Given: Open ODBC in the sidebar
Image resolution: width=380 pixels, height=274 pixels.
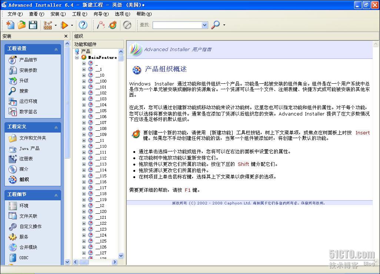Looking at the screenshot, I should (x=24, y=258).
